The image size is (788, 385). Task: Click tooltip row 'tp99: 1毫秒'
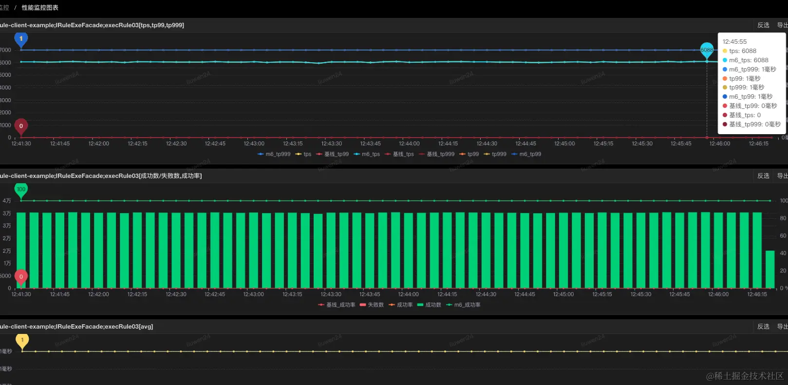pyautogui.click(x=741, y=79)
